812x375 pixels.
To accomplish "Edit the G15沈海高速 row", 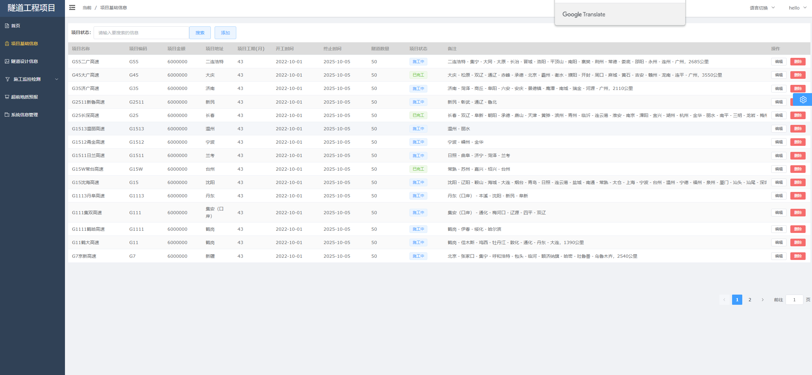I will click(779, 182).
